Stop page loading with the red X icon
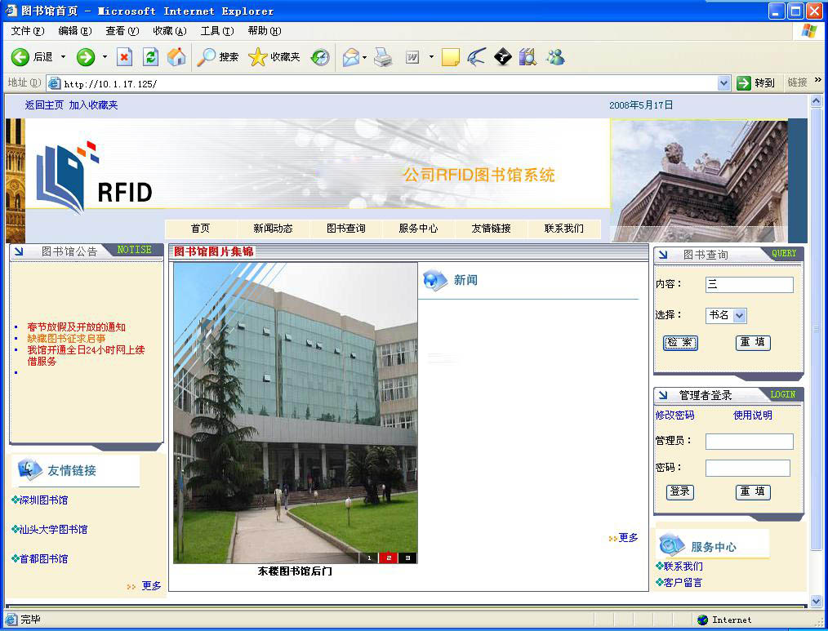Image resolution: width=828 pixels, height=631 pixels. pos(124,57)
